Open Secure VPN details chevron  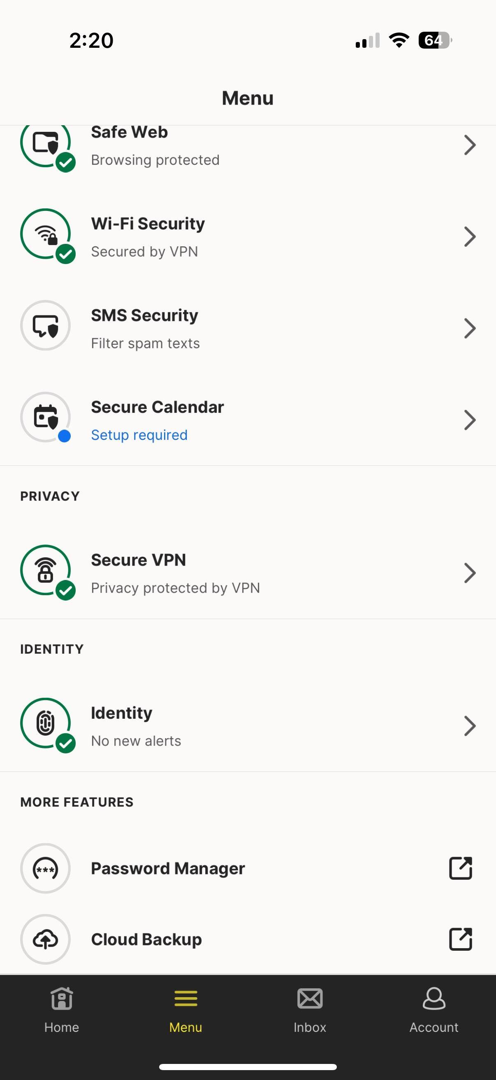(x=470, y=573)
